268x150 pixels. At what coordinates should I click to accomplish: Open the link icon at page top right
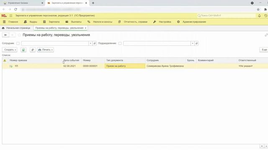[x=266, y=35]
